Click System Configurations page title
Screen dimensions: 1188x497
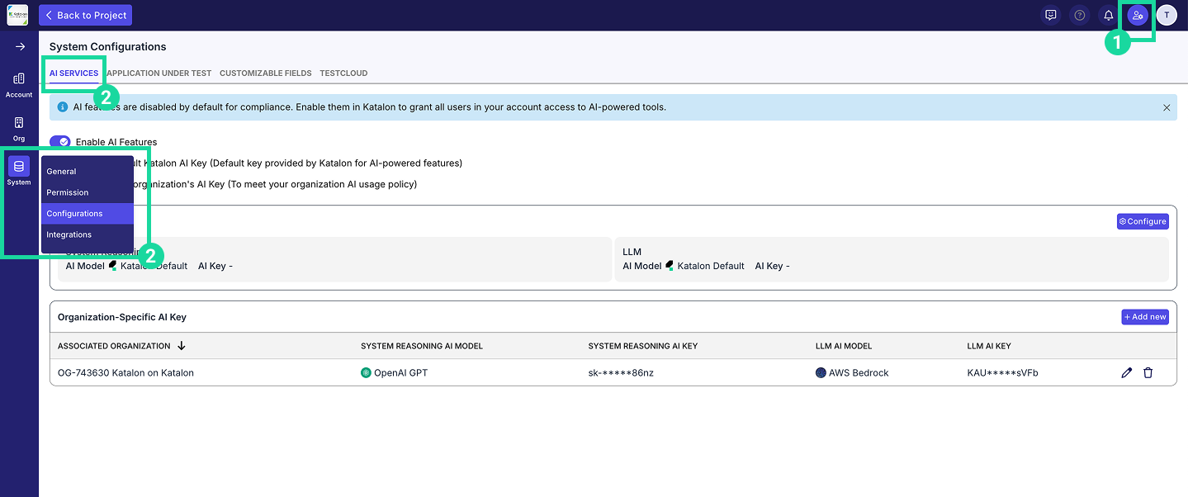pos(108,47)
